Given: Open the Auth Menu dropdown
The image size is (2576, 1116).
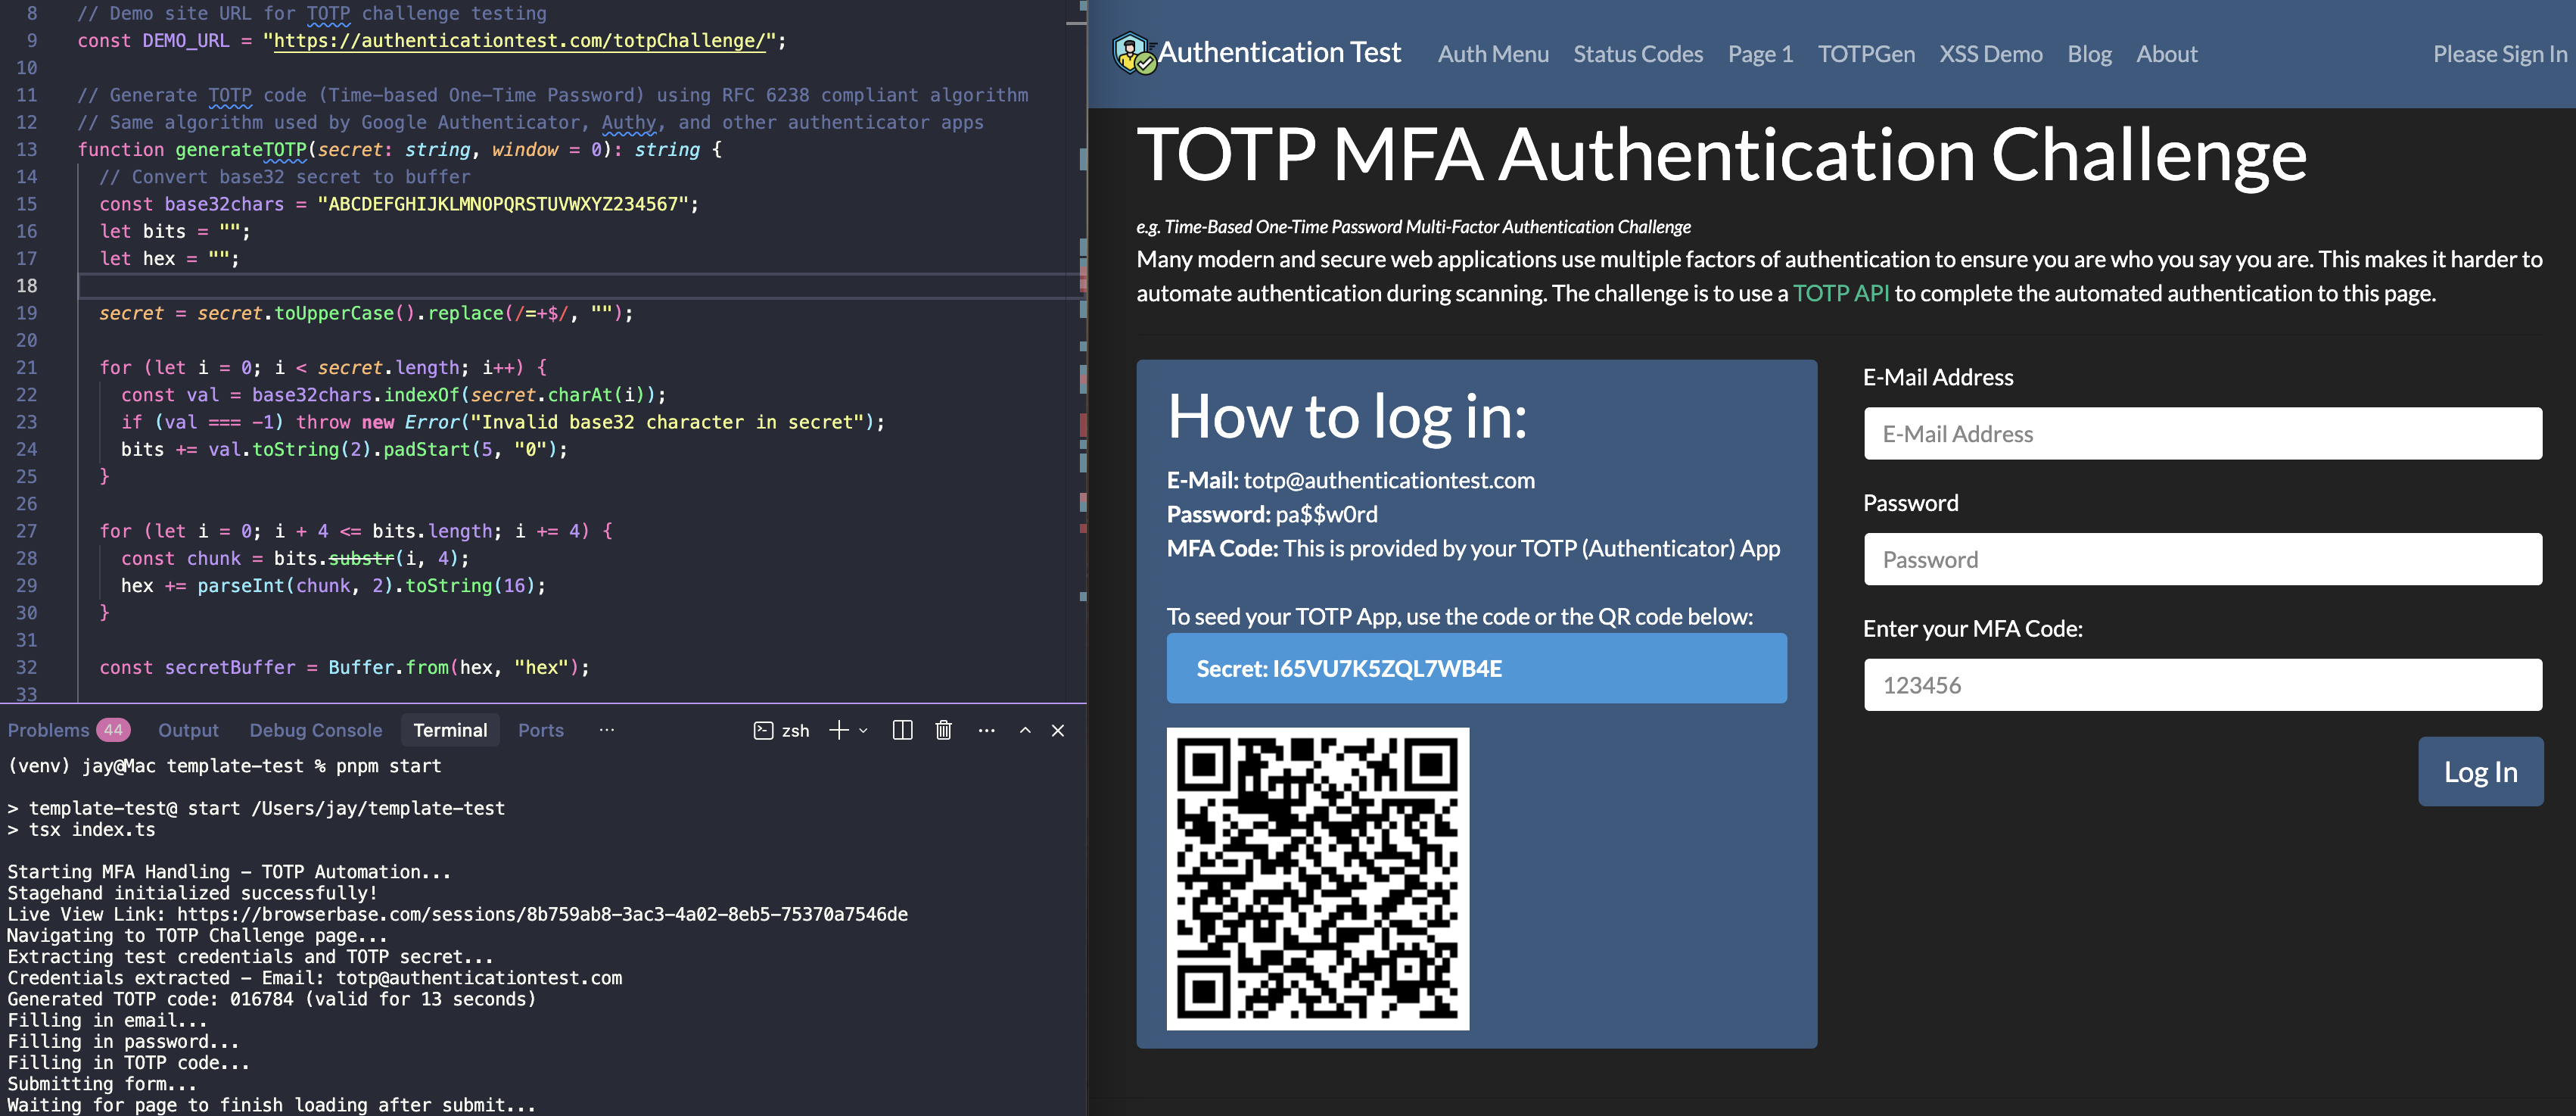Looking at the screenshot, I should (1492, 54).
